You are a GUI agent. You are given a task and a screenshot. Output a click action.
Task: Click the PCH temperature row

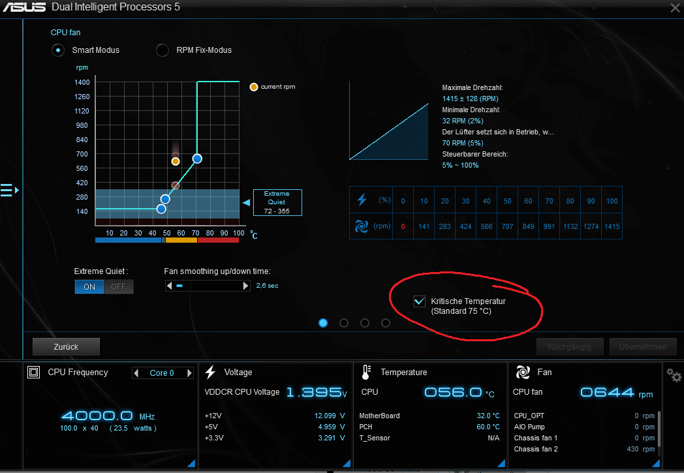429,427
